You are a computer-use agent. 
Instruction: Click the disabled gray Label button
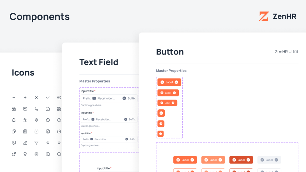(x=269, y=160)
